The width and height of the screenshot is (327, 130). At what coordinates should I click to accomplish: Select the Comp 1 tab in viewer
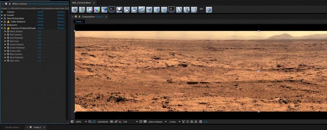click(x=79, y=21)
